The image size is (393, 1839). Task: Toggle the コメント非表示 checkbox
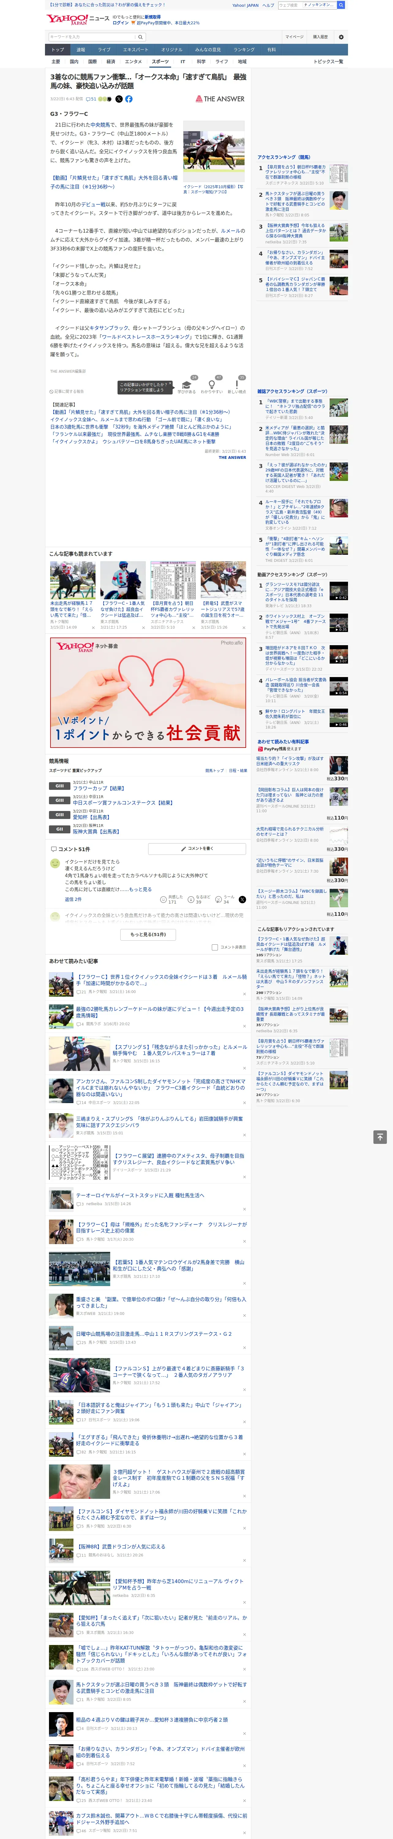pyautogui.click(x=215, y=947)
